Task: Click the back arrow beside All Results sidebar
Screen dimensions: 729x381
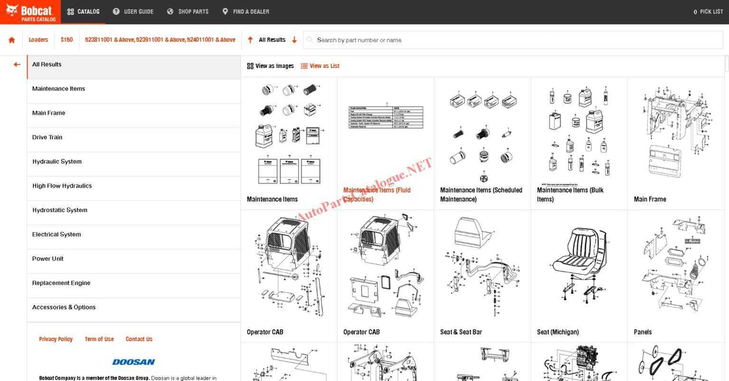Action: click(17, 64)
